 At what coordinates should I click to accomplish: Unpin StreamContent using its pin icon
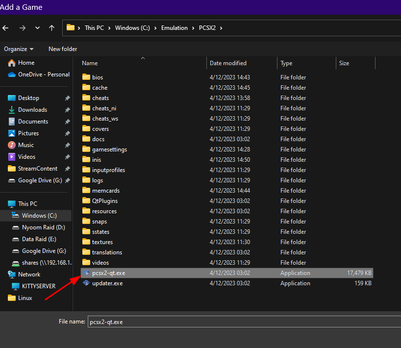click(67, 169)
